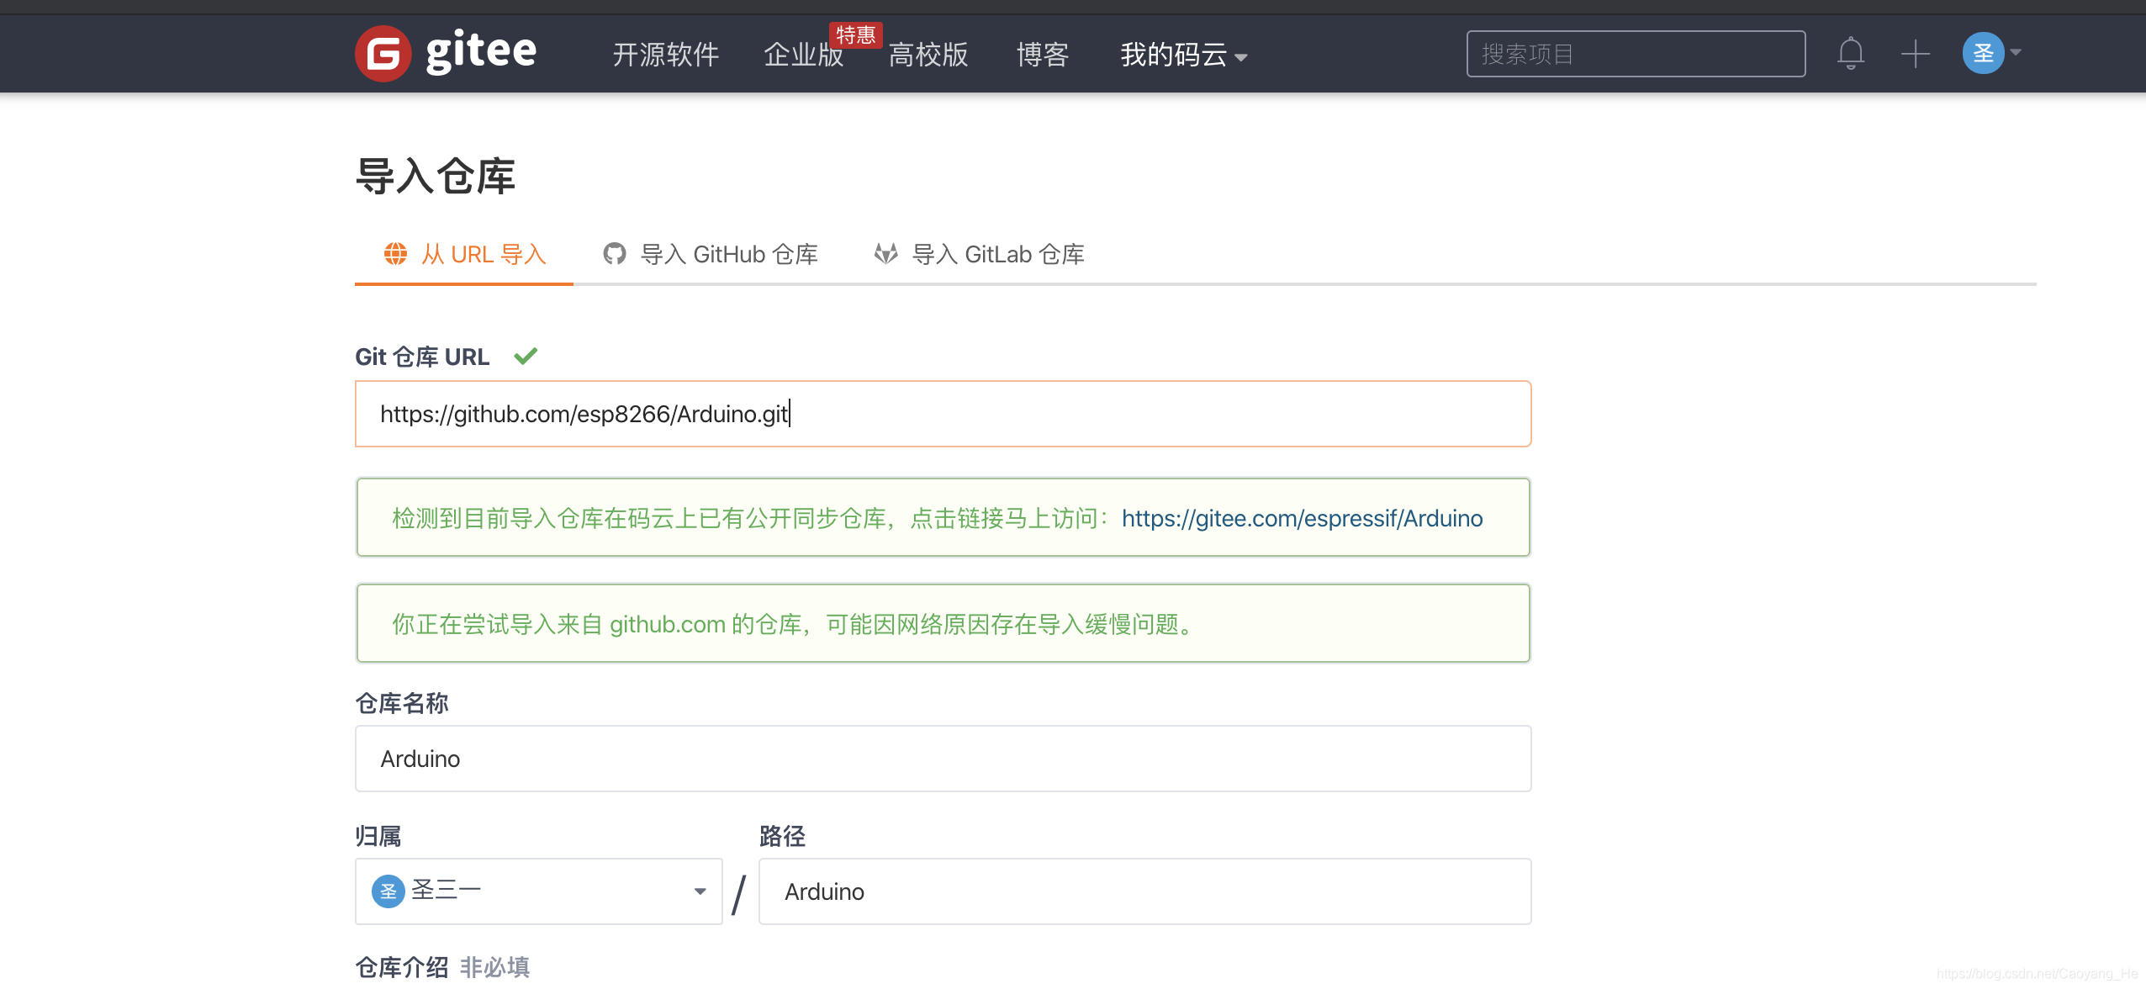Click the globe icon beside 从 URL 导入
Screen dimensions: 2146x989
tap(396, 253)
